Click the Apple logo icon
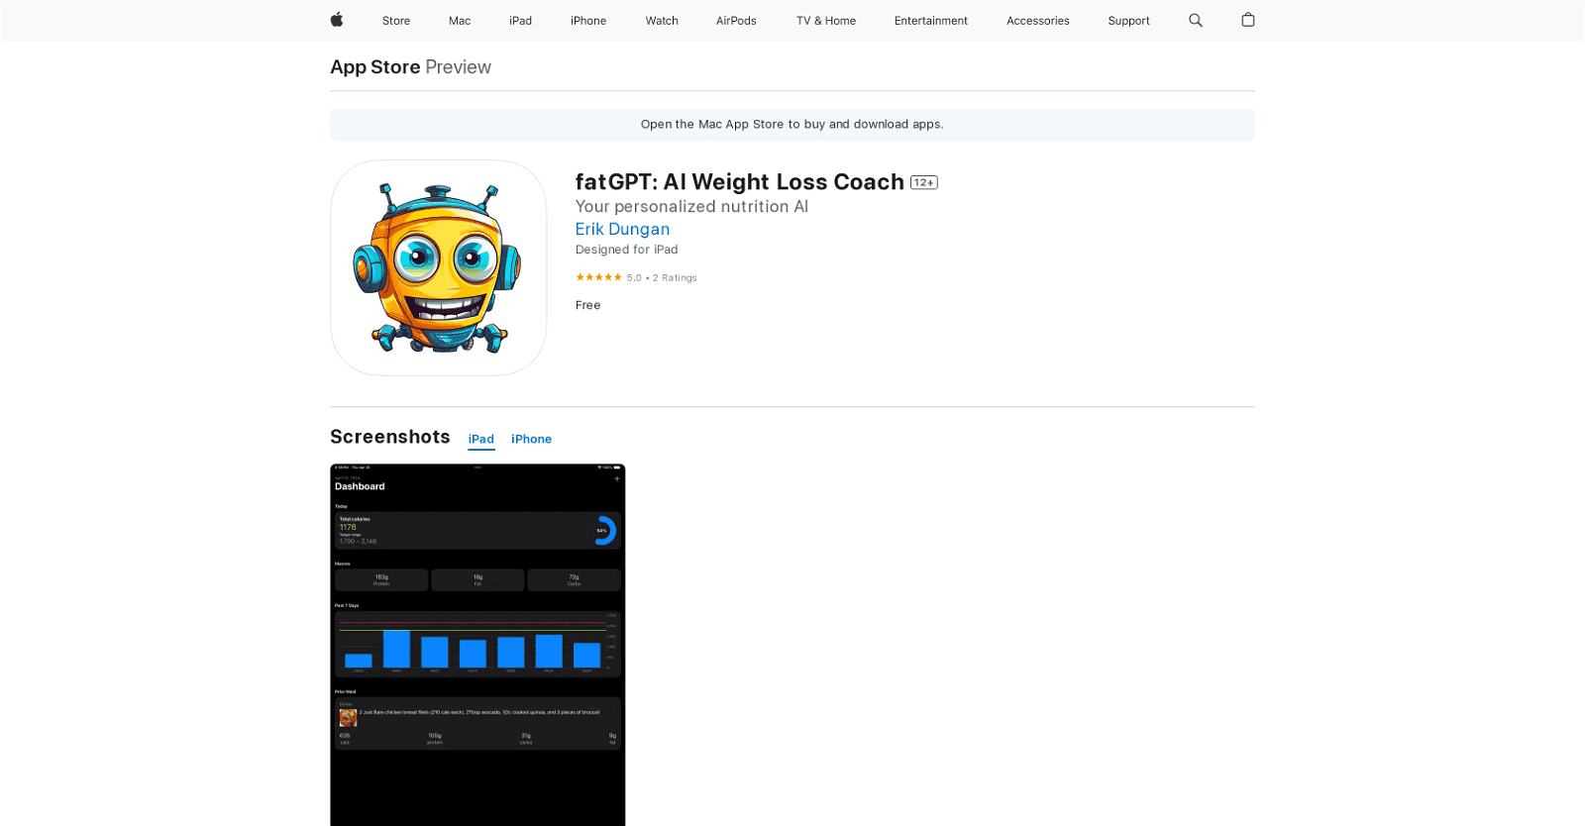1585x826 pixels. (337, 20)
